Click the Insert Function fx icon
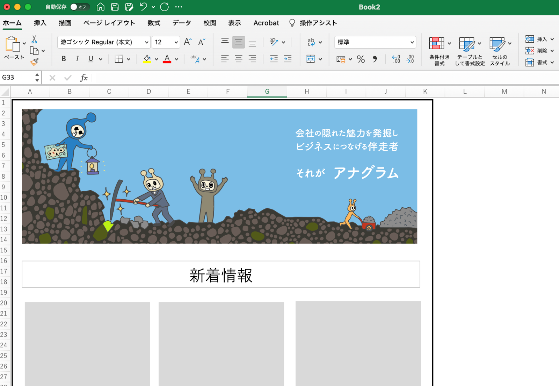This screenshot has width=559, height=386. coord(84,78)
